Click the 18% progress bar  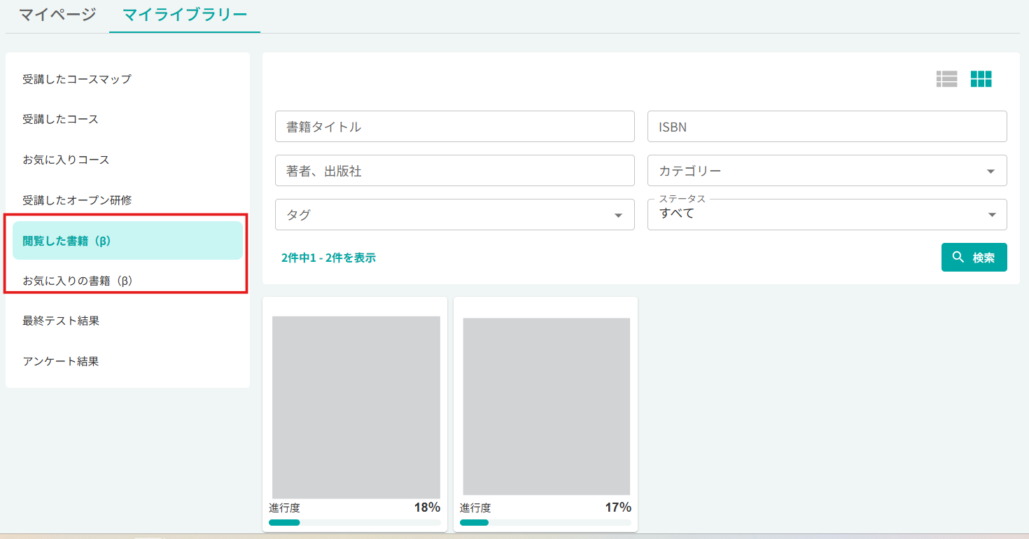[x=354, y=522]
